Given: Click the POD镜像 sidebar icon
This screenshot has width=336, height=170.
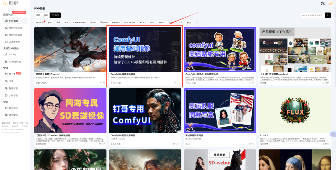Looking at the screenshot, I should (x=6, y=21).
